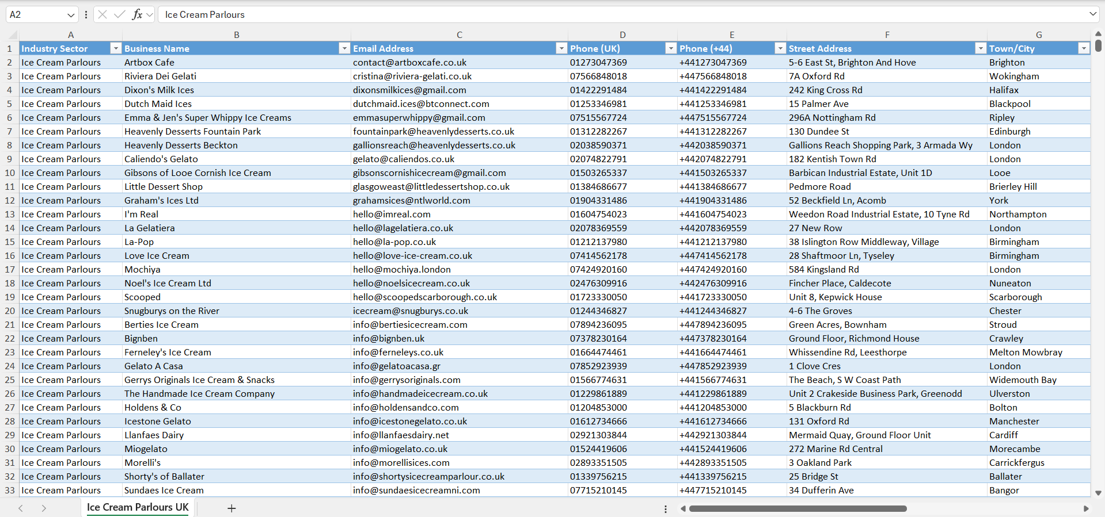Image resolution: width=1105 pixels, height=517 pixels.
Task: Select cell 28 Shaftmoor Ln, Tyseley
Action: pos(887,255)
